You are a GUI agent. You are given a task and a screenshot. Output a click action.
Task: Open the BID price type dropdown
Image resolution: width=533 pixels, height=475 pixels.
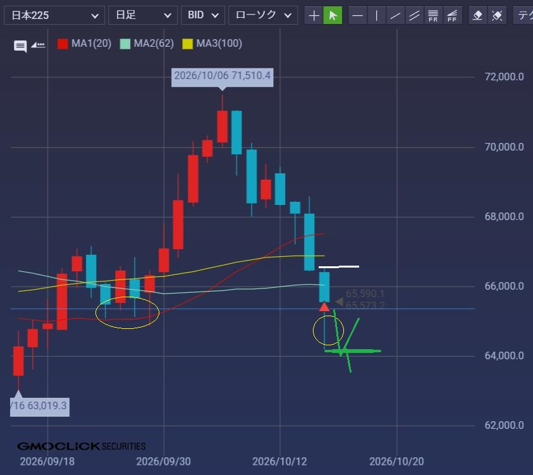[x=203, y=15]
